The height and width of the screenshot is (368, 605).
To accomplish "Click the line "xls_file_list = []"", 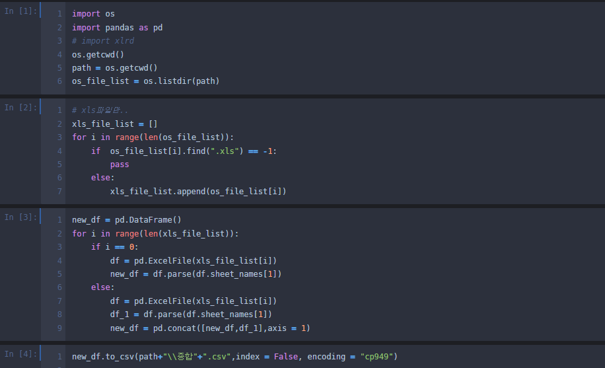I will [115, 124].
